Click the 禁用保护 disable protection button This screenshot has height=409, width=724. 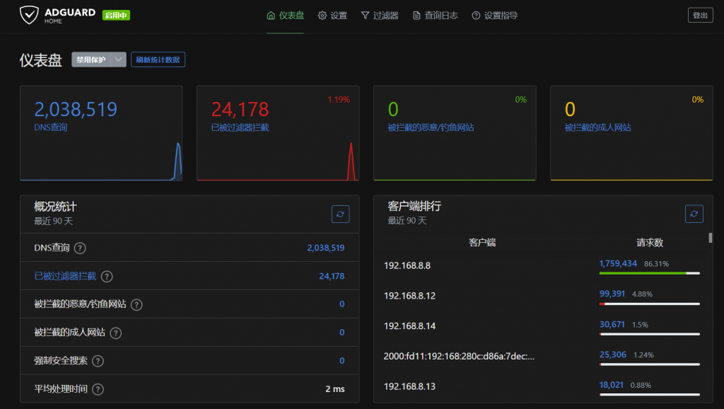tap(91, 59)
